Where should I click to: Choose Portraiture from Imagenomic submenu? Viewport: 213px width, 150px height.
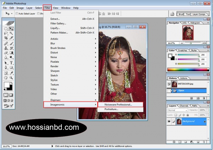click(120, 109)
